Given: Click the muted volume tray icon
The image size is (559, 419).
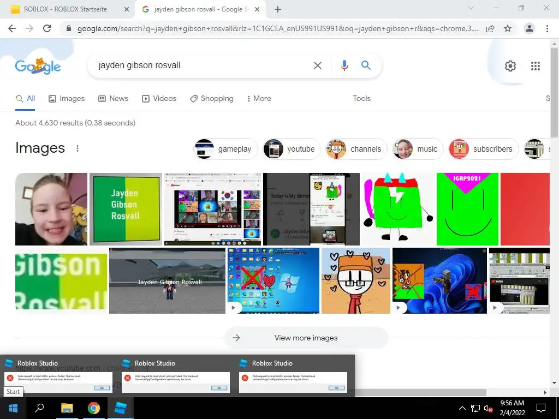Looking at the screenshot, I should [x=488, y=408].
